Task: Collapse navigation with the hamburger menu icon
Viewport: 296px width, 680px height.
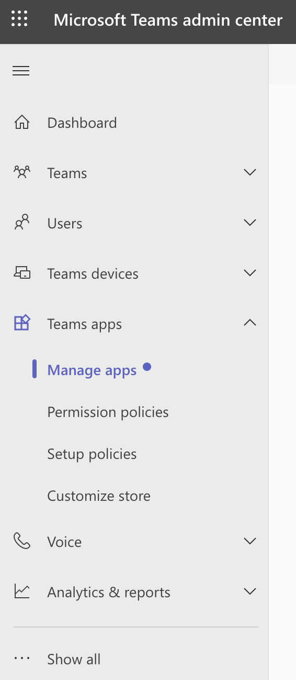Action: (21, 71)
